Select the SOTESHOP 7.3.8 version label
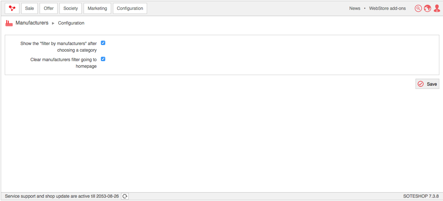Viewport: 443px width, 201px height. point(421,196)
